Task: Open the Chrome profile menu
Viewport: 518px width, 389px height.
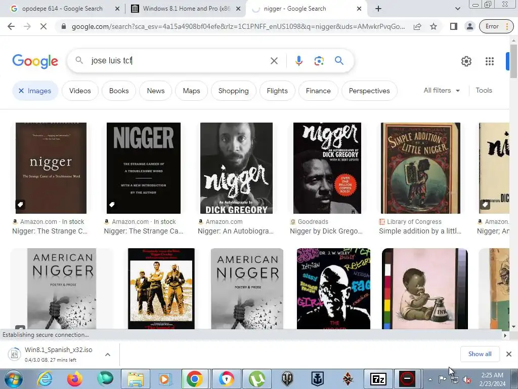Action: (469, 26)
